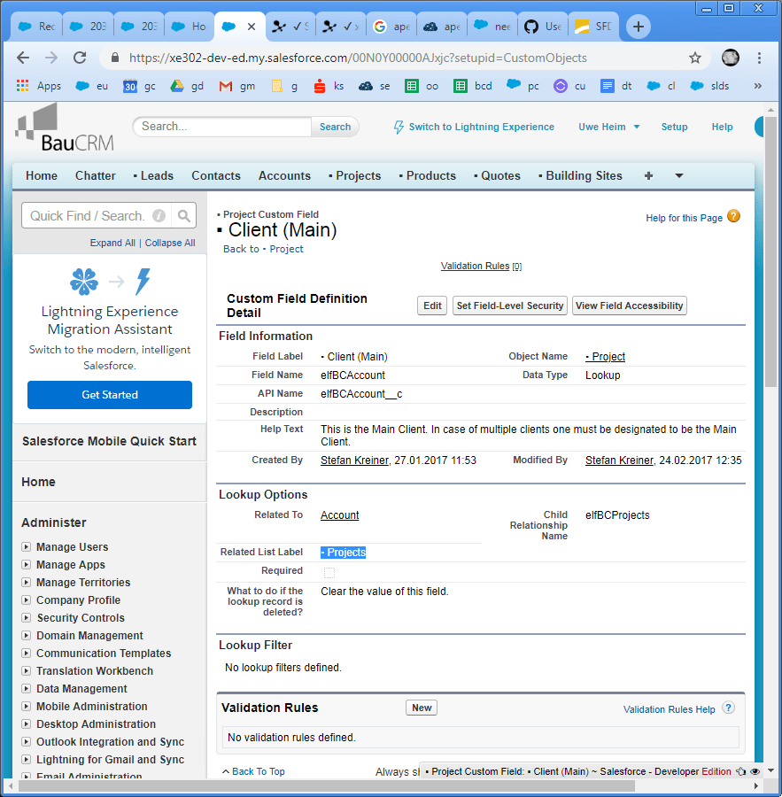The height and width of the screenshot is (797, 782).
Task: Click the Edit button for the custom field
Action: (431, 306)
